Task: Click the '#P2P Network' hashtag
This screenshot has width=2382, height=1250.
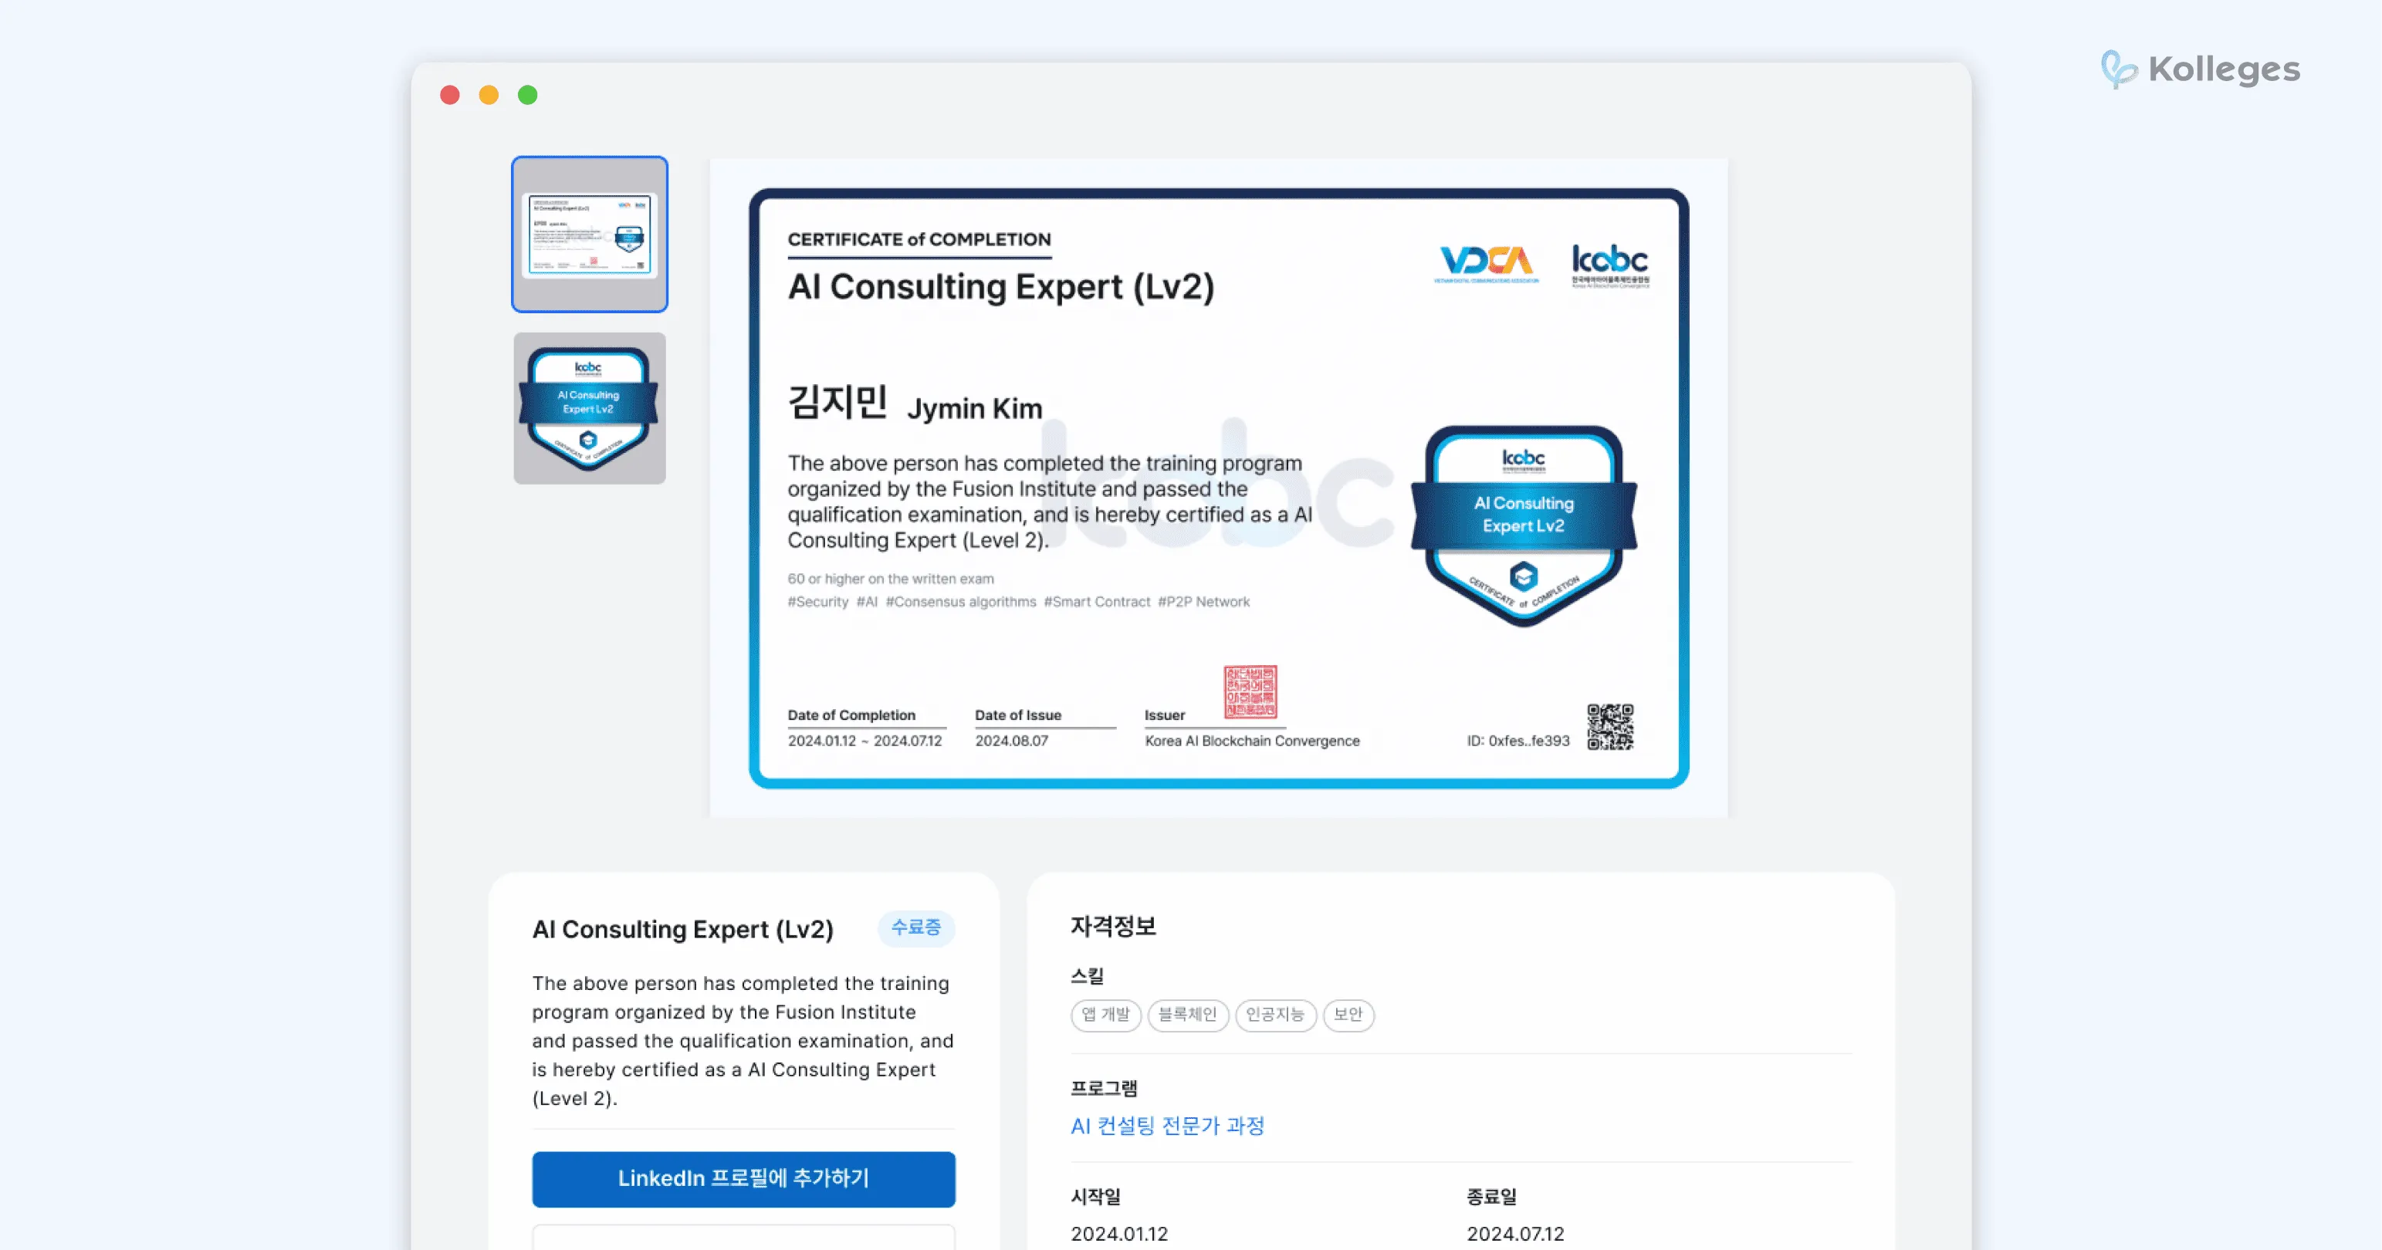Action: [1203, 601]
